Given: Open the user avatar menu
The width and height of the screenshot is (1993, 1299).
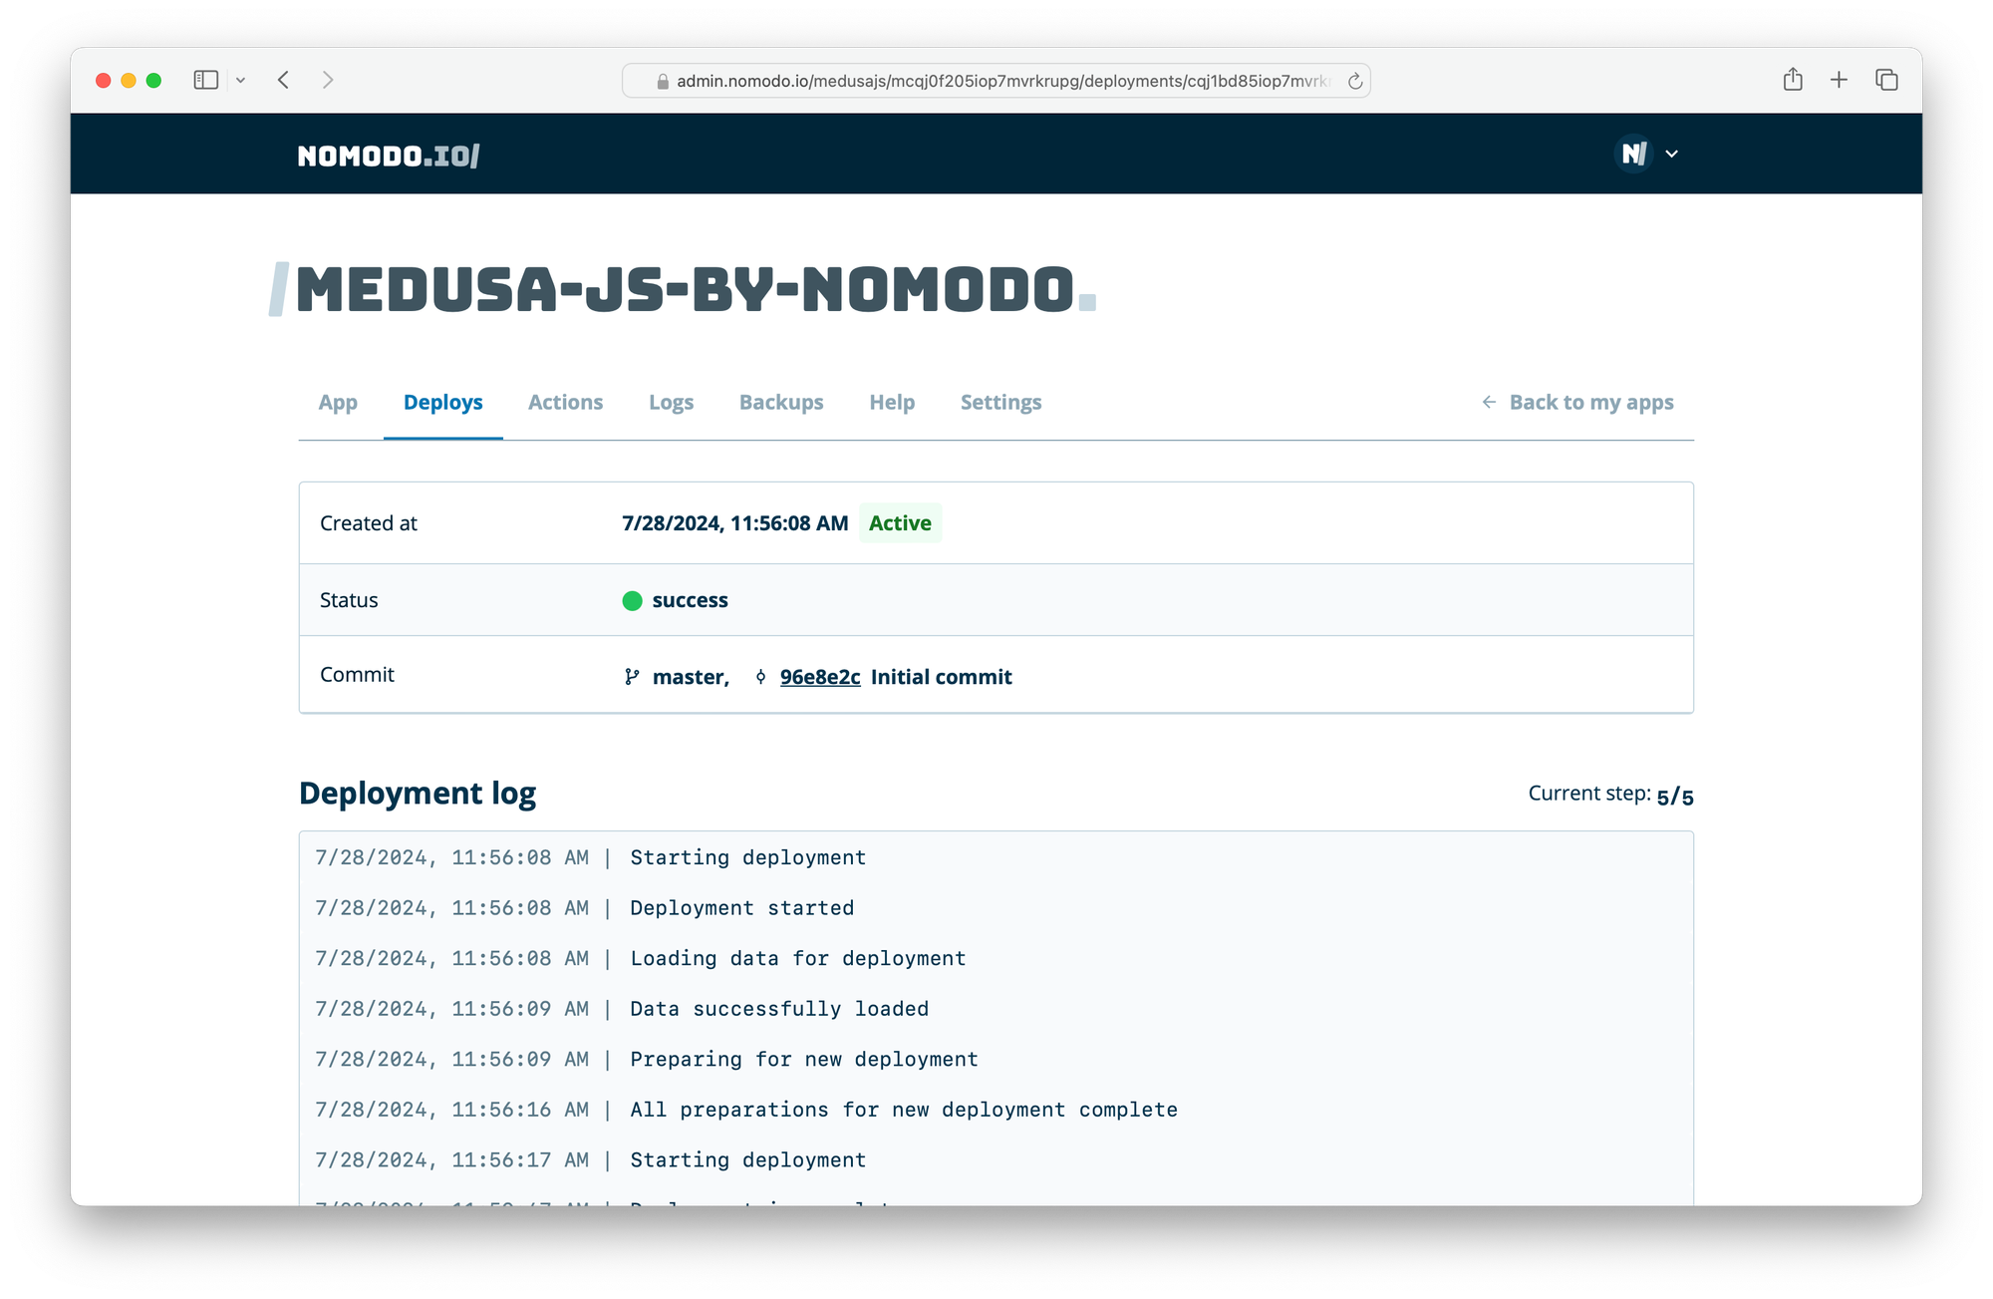Looking at the screenshot, I should (x=1633, y=154).
